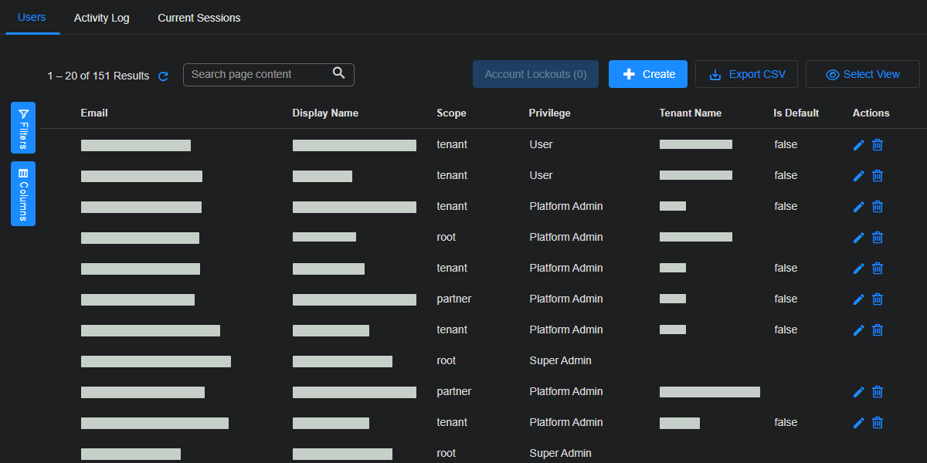Switch to the Activity Log tab
The image size is (927, 463).
coord(101,18)
